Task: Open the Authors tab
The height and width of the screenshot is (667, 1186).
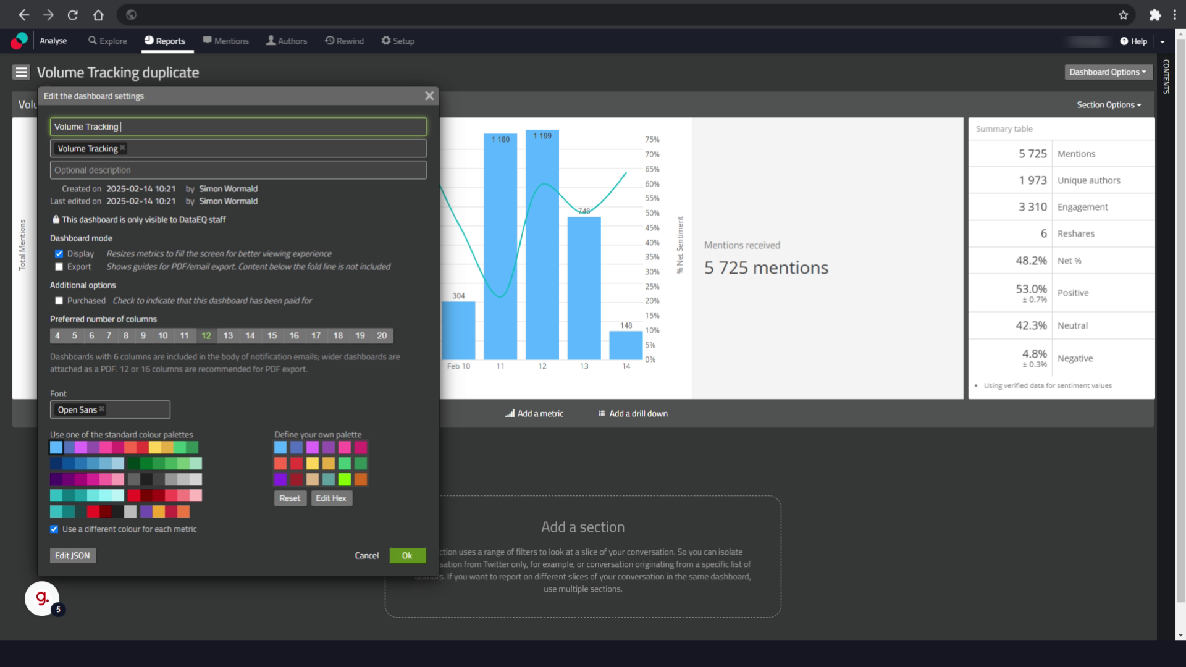Action: (x=287, y=41)
